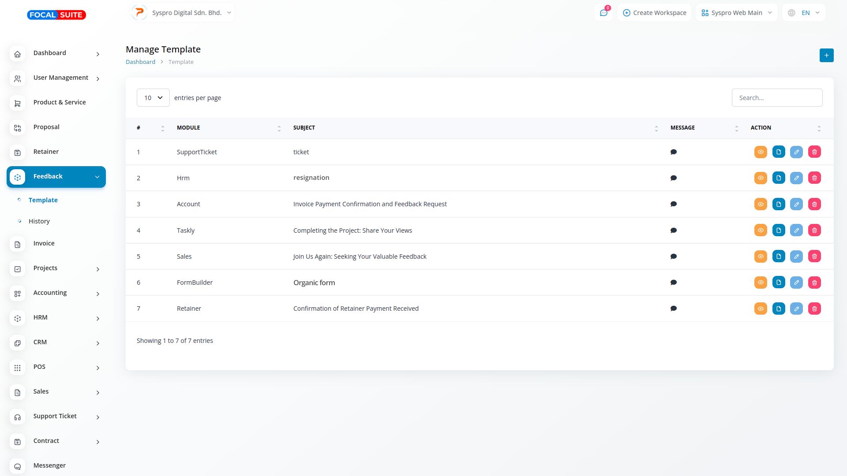847x476 pixels.
Task: Click the blue document icon for Account row
Action: pos(779,204)
